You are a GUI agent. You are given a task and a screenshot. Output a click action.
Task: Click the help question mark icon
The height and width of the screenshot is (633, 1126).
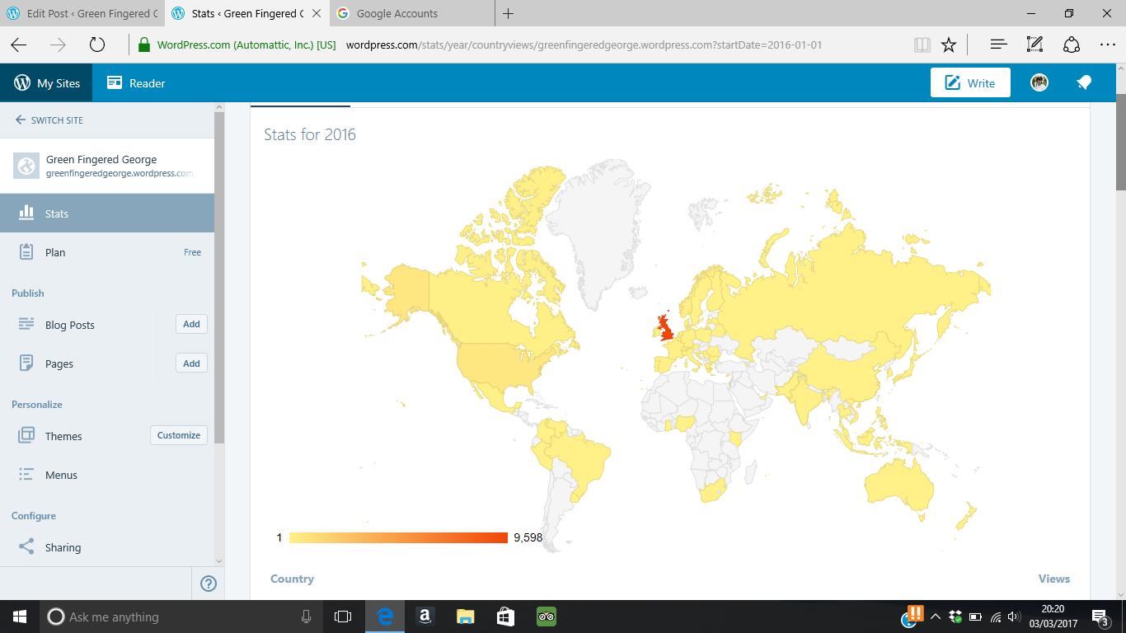pyautogui.click(x=209, y=584)
